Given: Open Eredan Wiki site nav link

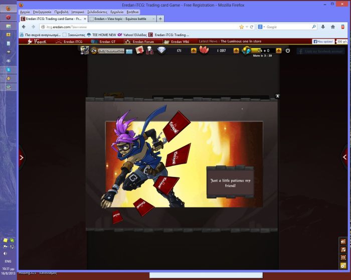Looking at the screenshot, I should click(x=177, y=41).
